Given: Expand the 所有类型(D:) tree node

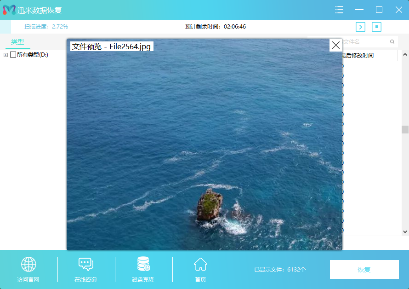Looking at the screenshot, I should [x=6, y=55].
